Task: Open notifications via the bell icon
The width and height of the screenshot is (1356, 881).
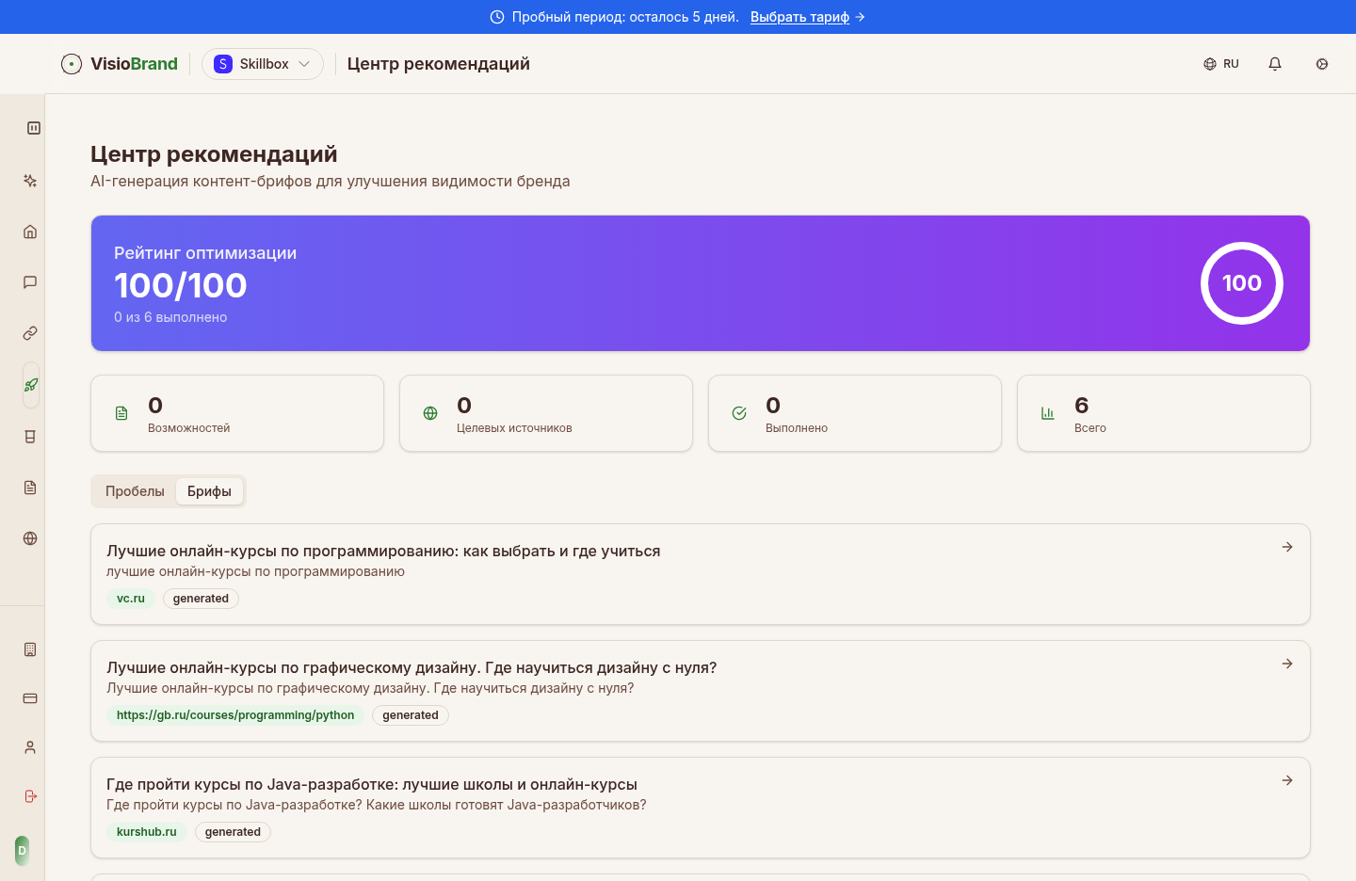Action: (1274, 63)
